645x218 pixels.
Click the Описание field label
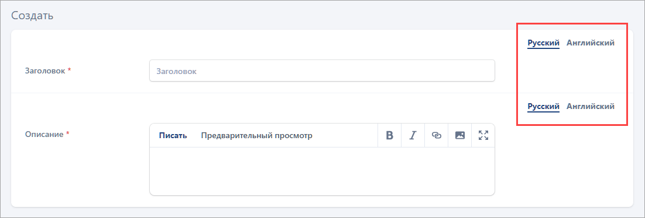tap(44, 134)
